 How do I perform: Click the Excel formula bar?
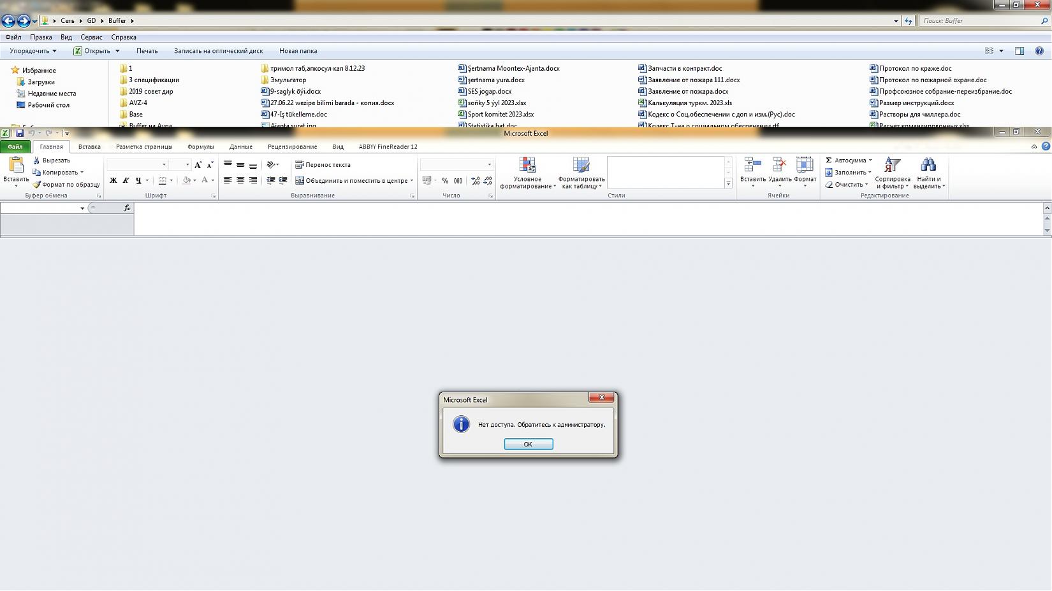[588, 219]
